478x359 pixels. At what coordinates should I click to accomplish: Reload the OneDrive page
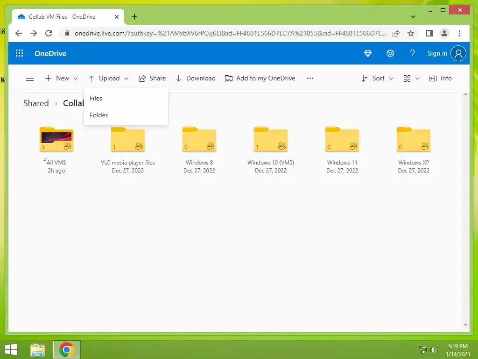[x=49, y=33]
